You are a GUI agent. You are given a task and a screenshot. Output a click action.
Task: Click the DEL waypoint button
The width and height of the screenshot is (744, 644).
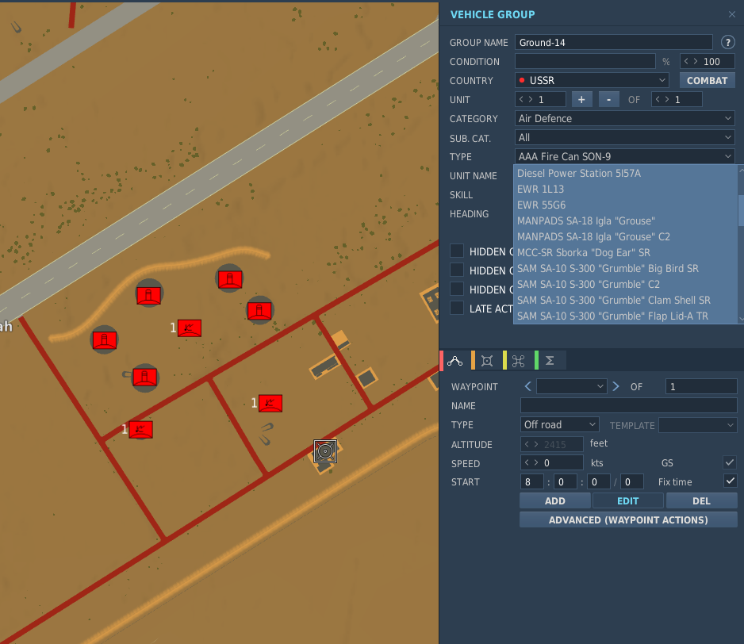coord(701,500)
